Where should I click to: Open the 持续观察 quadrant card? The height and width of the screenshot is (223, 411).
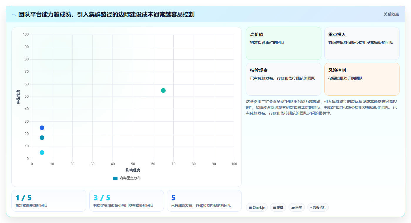pos(283,79)
